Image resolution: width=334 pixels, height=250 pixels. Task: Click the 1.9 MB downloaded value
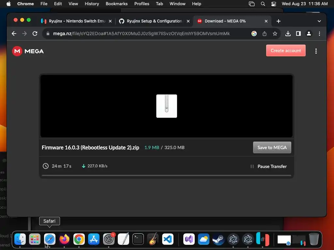point(152,147)
